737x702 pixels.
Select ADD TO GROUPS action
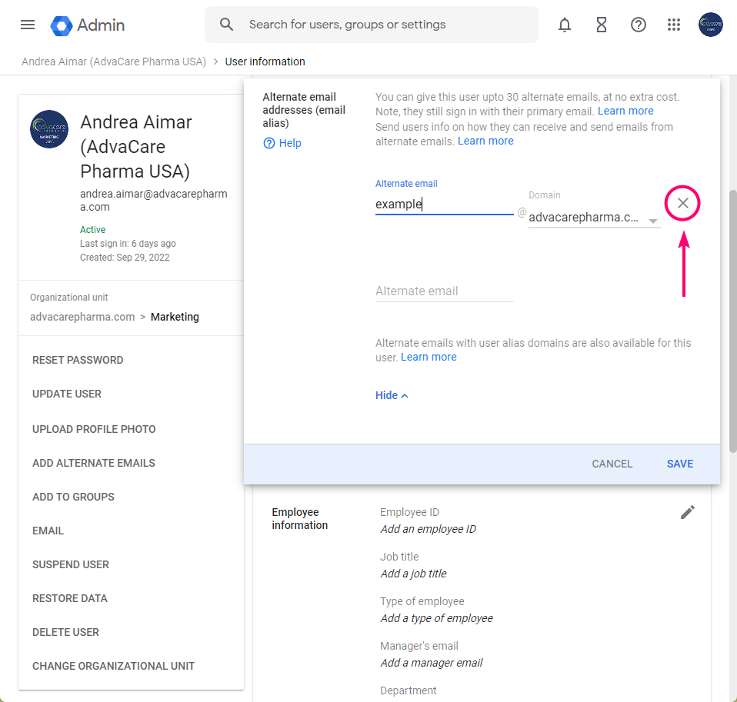(x=73, y=497)
